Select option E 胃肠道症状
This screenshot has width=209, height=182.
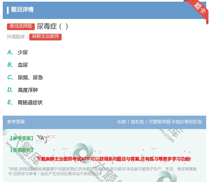tap(25, 103)
